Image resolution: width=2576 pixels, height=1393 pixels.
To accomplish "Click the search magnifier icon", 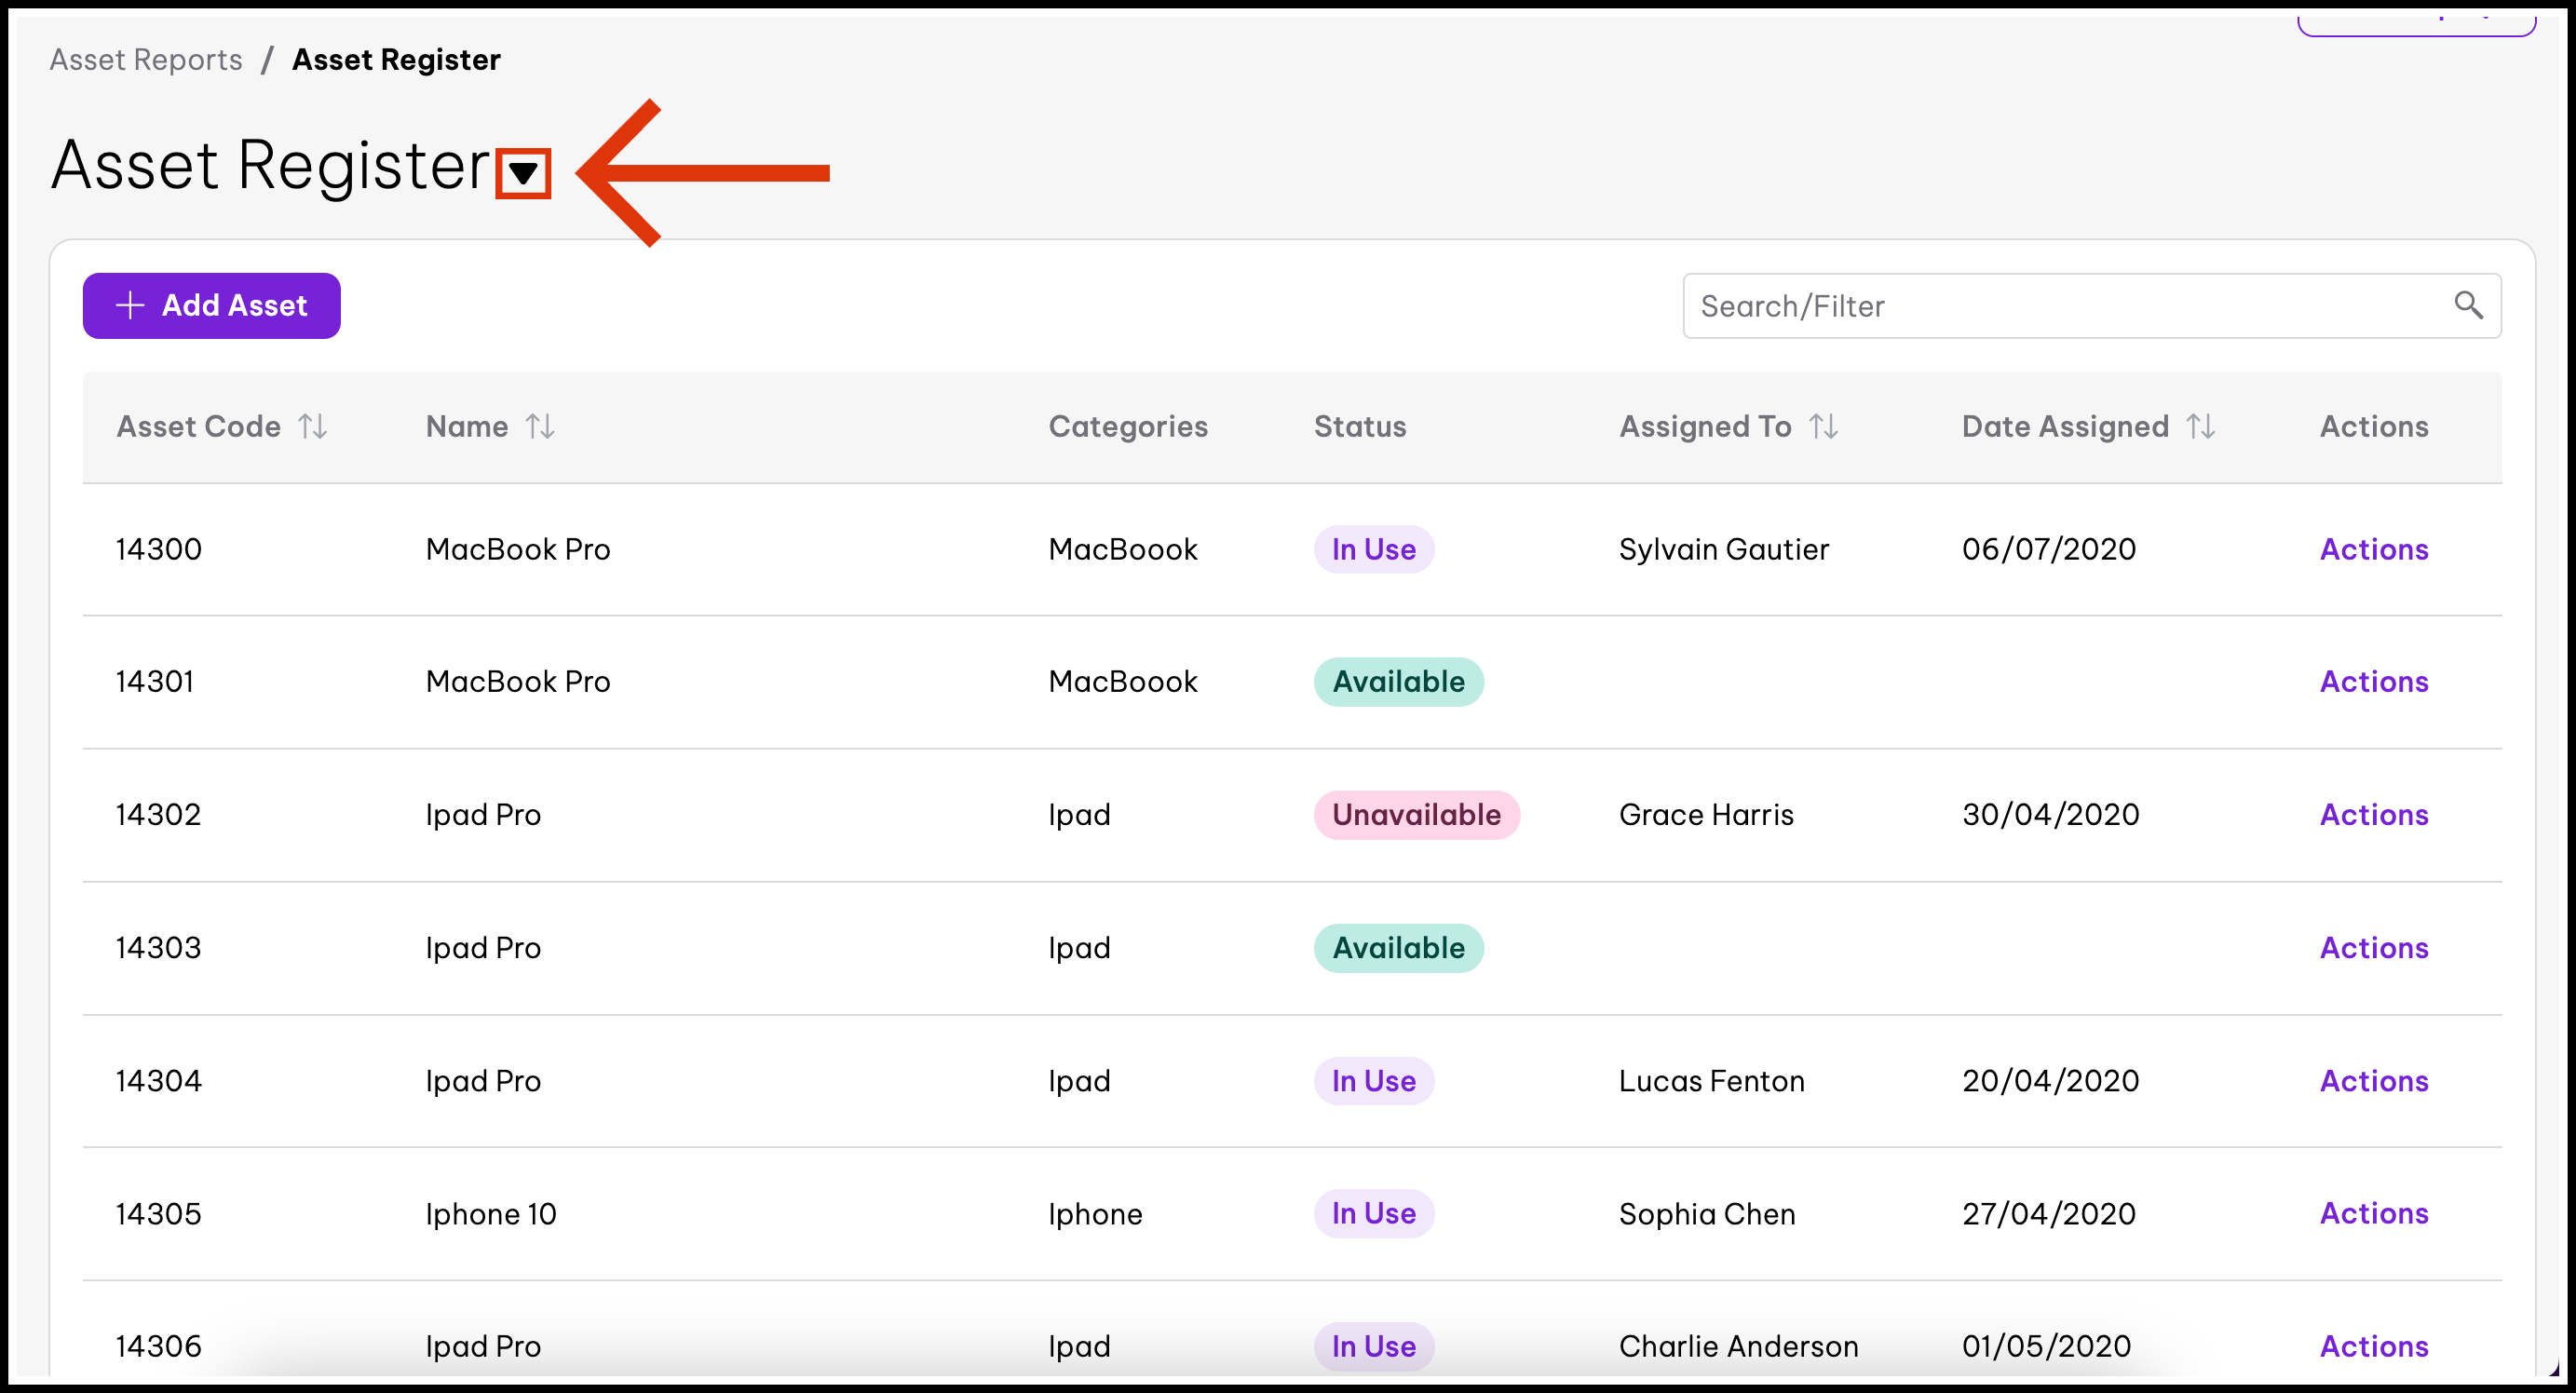I will pos(2468,305).
